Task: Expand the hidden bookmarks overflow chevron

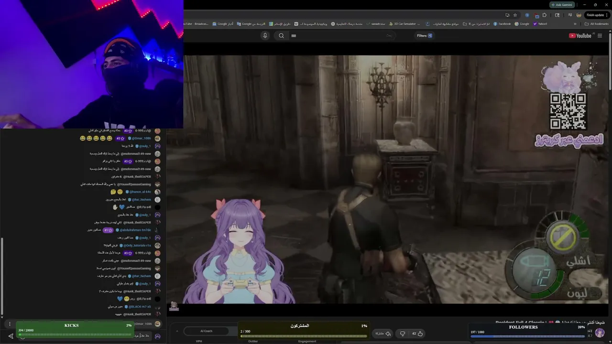Action: (575, 24)
